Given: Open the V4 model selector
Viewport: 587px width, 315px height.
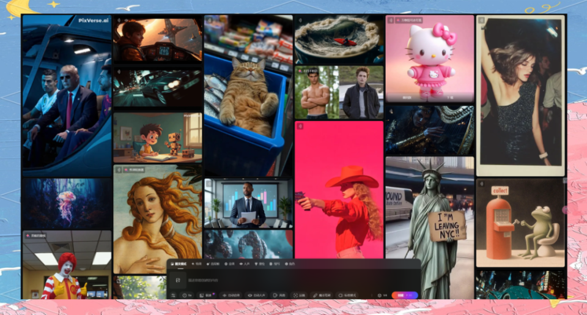Looking at the screenshot, I should click(383, 295).
